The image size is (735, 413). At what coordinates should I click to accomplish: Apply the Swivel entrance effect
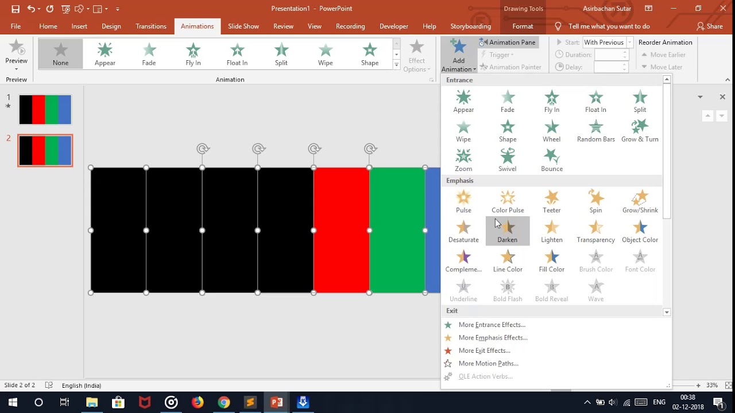[x=508, y=161]
